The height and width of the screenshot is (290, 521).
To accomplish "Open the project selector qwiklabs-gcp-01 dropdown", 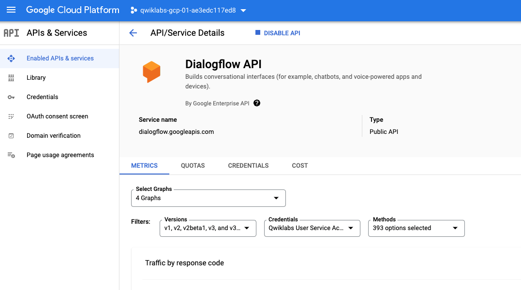I will point(188,10).
